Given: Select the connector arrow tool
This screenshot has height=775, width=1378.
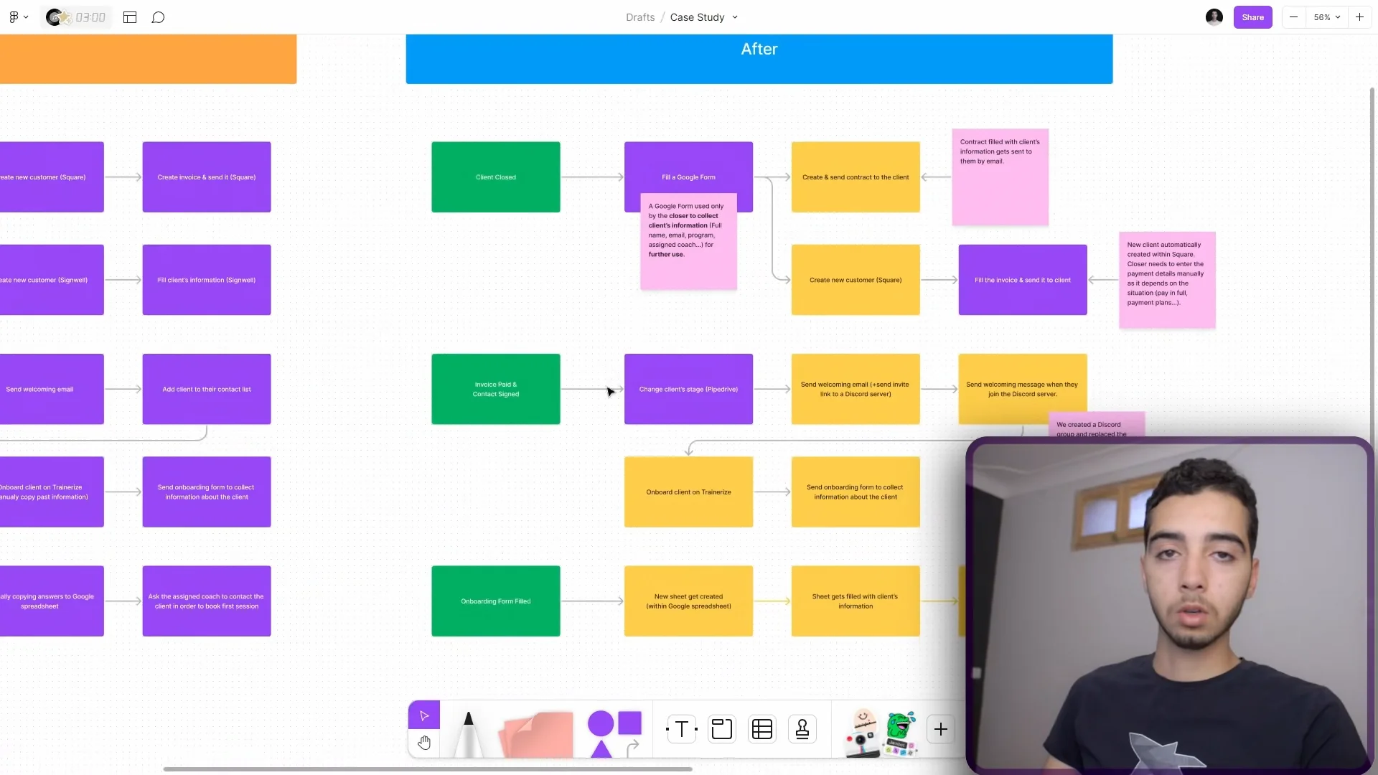Looking at the screenshot, I should coord(632,749).
